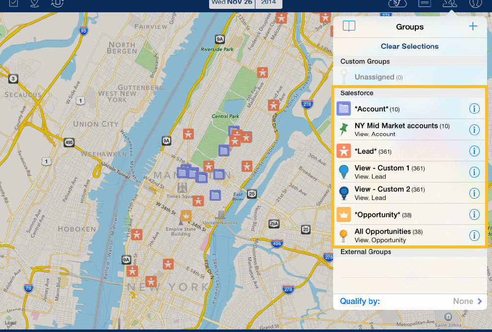Tap the Lead marker beside W 34th St
Viewport: 492px width, 332px height.
[x=198, y=201]
